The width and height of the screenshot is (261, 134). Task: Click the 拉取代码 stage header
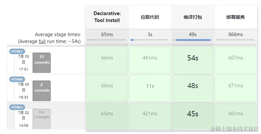[x=150, y=17]
